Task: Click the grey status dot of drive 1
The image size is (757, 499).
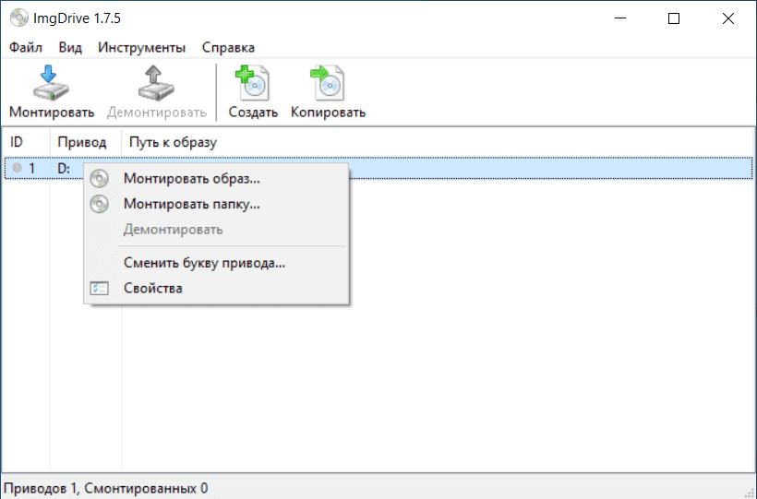Action: click(18, 168)
